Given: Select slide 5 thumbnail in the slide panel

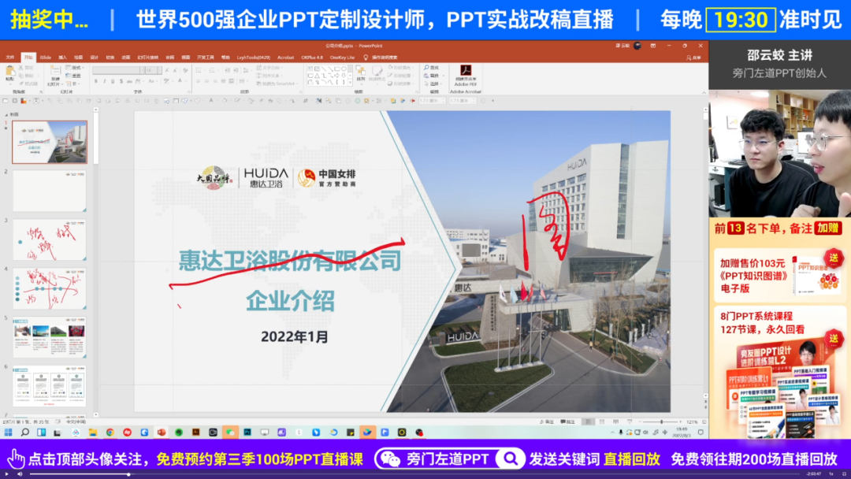Looking at the screenshot, I should (50, 337).
